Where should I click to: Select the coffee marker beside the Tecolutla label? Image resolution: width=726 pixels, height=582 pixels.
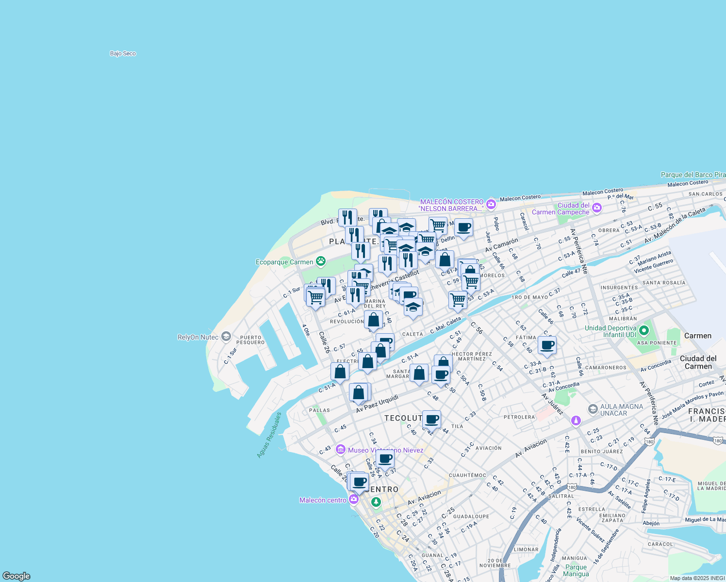(431, 420)
